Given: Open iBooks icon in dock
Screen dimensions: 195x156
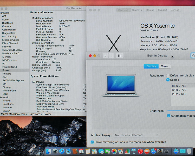Looking at the screenshot, I should click(x=147, y=151).
